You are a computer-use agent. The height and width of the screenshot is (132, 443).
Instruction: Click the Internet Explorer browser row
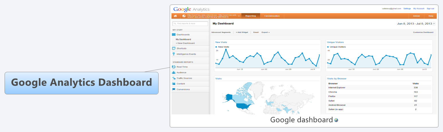tap(379, 88)
